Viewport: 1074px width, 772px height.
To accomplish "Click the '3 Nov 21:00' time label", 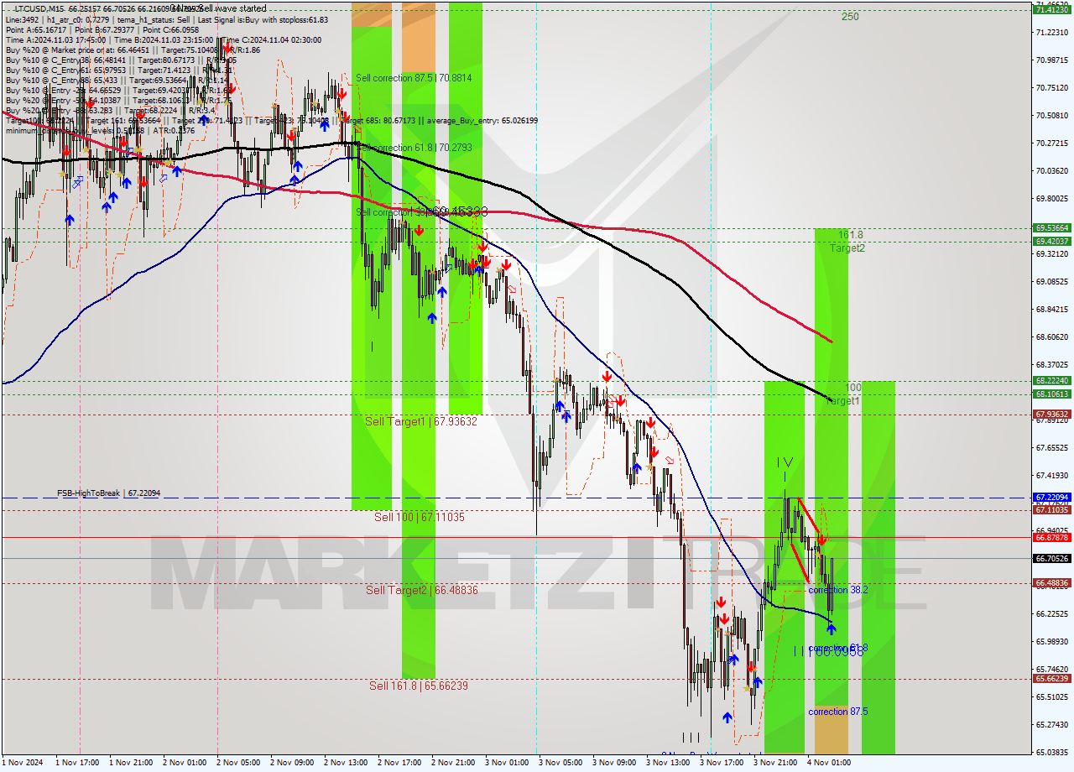I will [775, 763].
